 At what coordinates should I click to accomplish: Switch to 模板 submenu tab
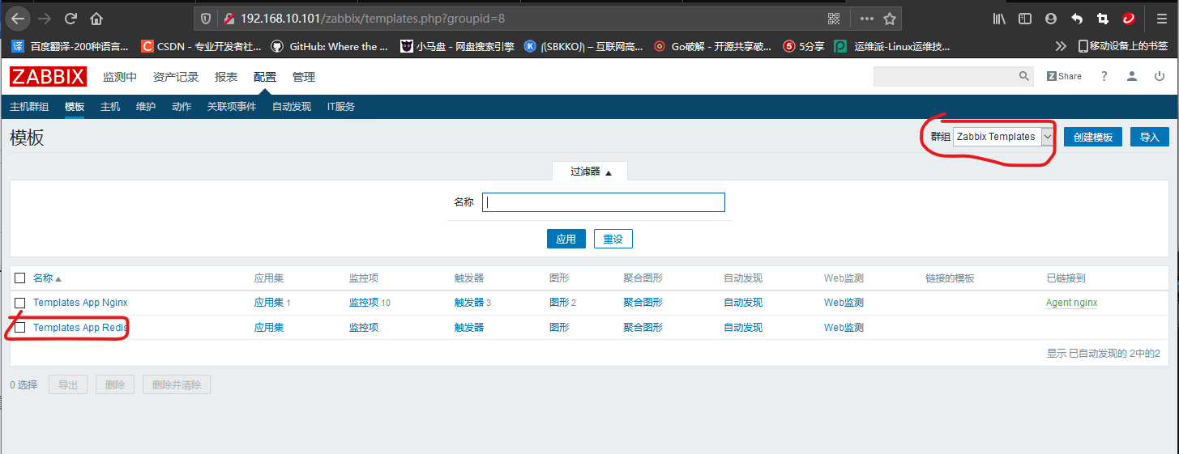coord(75,107)
